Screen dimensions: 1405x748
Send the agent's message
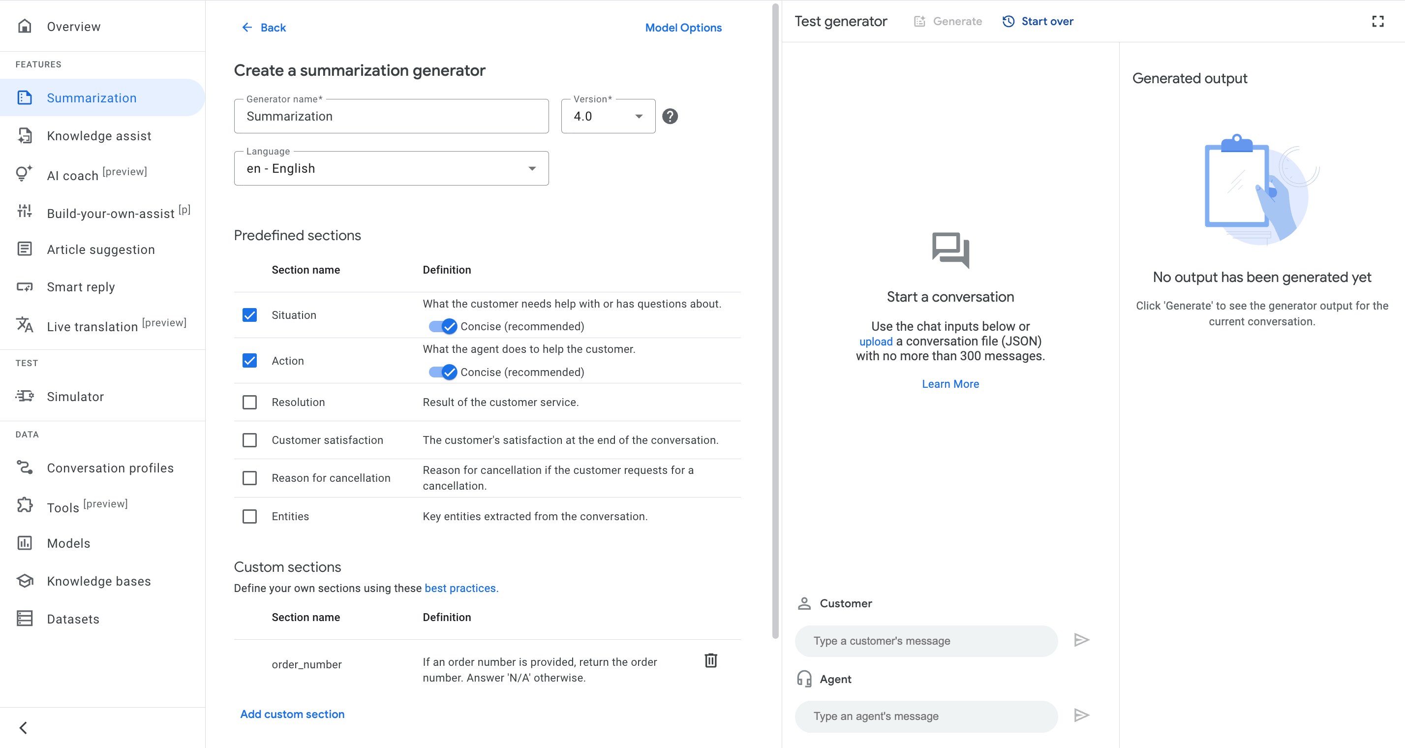pyautogui.click(x=1081, y=715)
